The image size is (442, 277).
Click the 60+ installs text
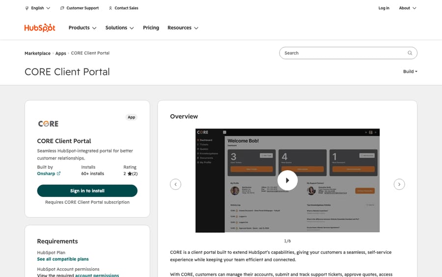click(x=92, y=174)
